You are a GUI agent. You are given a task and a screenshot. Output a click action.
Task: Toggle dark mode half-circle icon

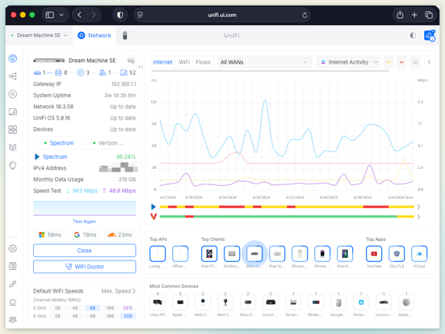click(x=413, y=36)
